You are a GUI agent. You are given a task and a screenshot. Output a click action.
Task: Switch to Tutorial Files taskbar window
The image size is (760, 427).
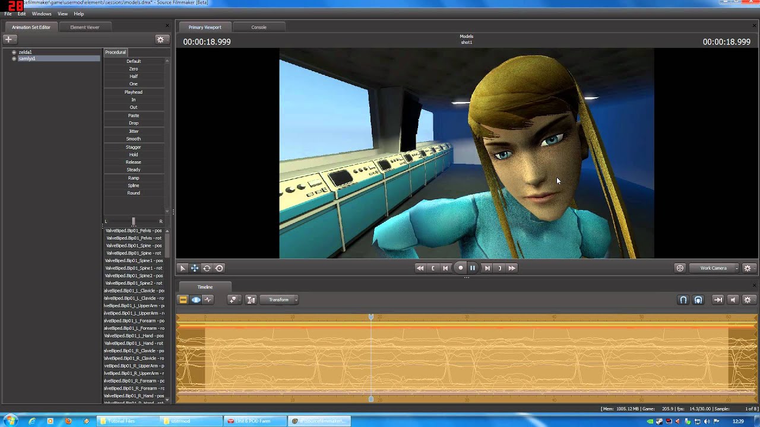pyautogui.click(x=126, y=421)
